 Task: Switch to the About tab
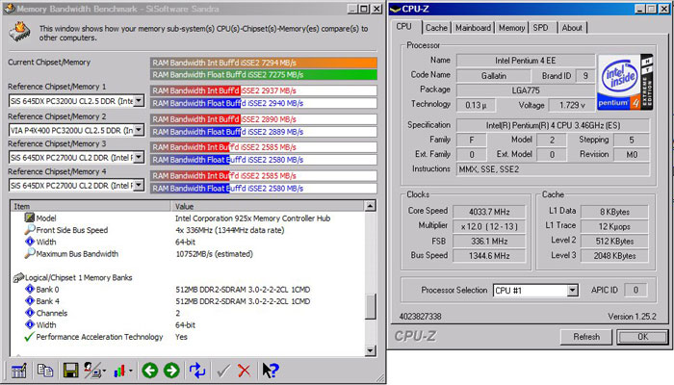[x=572, y=28]
